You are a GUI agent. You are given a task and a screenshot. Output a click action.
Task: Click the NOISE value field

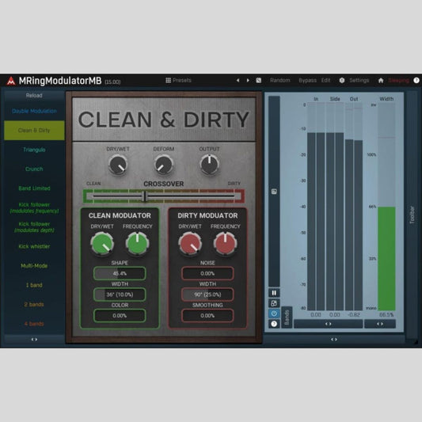pos(207,273)
